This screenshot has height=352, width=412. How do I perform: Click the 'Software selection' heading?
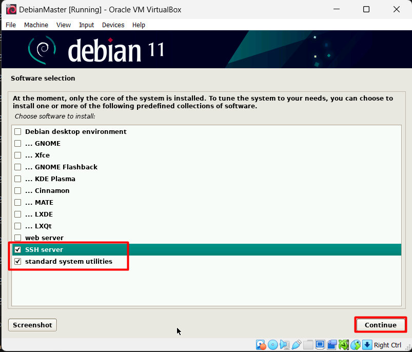click(43, 79)
